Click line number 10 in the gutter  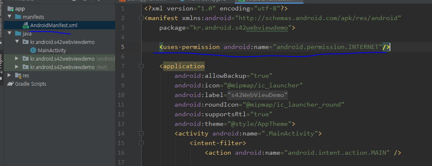click(121, 95)
